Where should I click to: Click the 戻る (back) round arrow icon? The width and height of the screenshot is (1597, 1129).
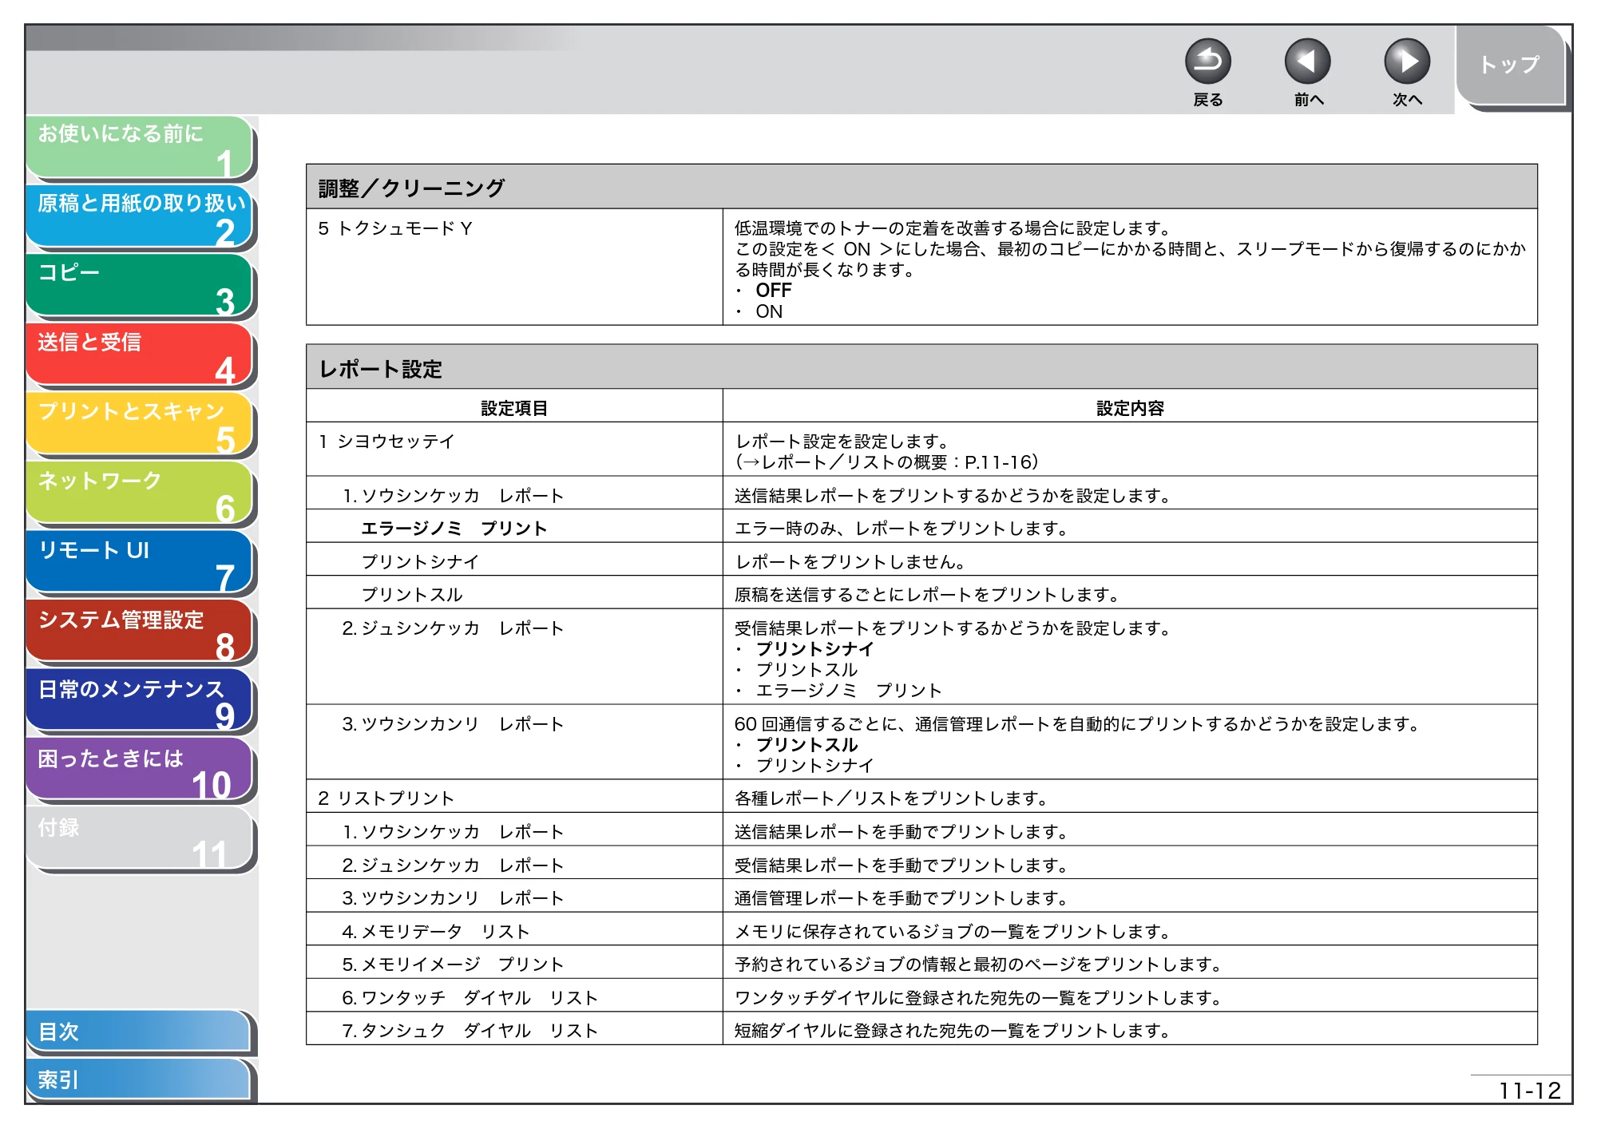point(1207,61)
